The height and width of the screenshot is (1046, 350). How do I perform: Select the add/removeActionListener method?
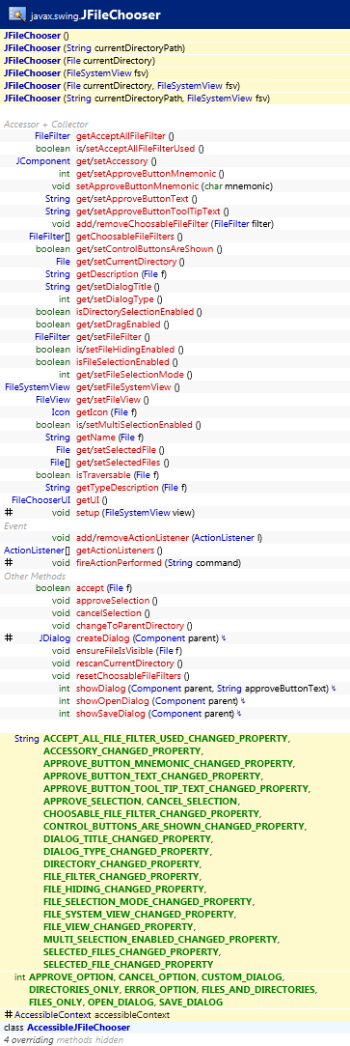tap(169, 538)
